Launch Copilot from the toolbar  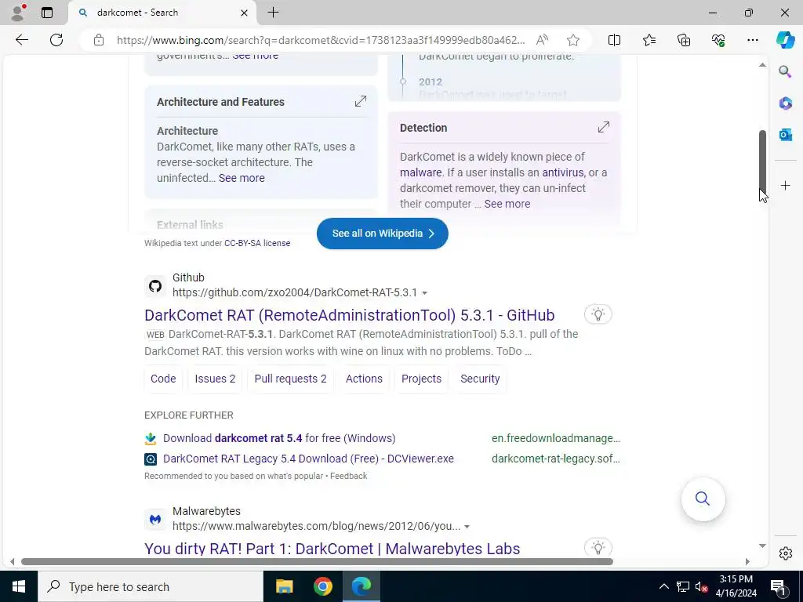pos(785,40)
